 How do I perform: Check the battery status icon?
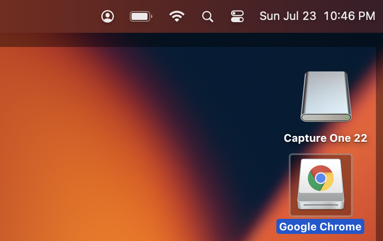(141, 16)
